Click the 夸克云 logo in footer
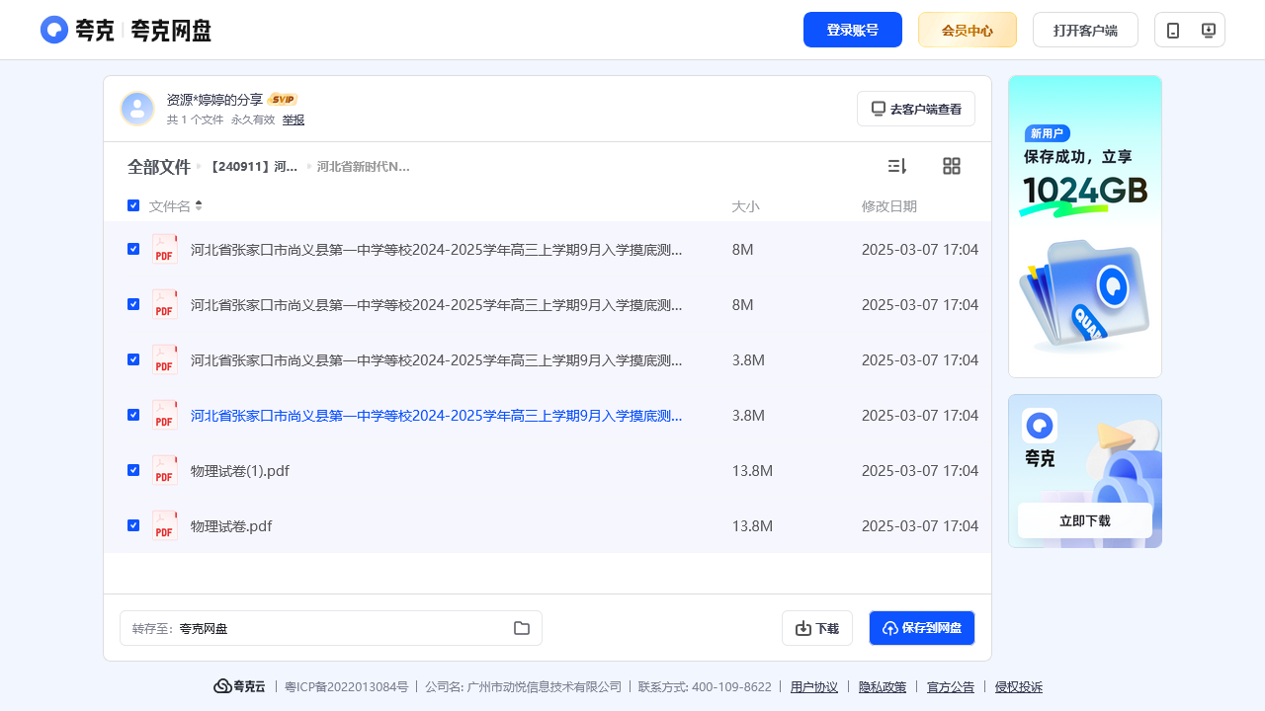1265x711 pixels. [x=239, y=686]
